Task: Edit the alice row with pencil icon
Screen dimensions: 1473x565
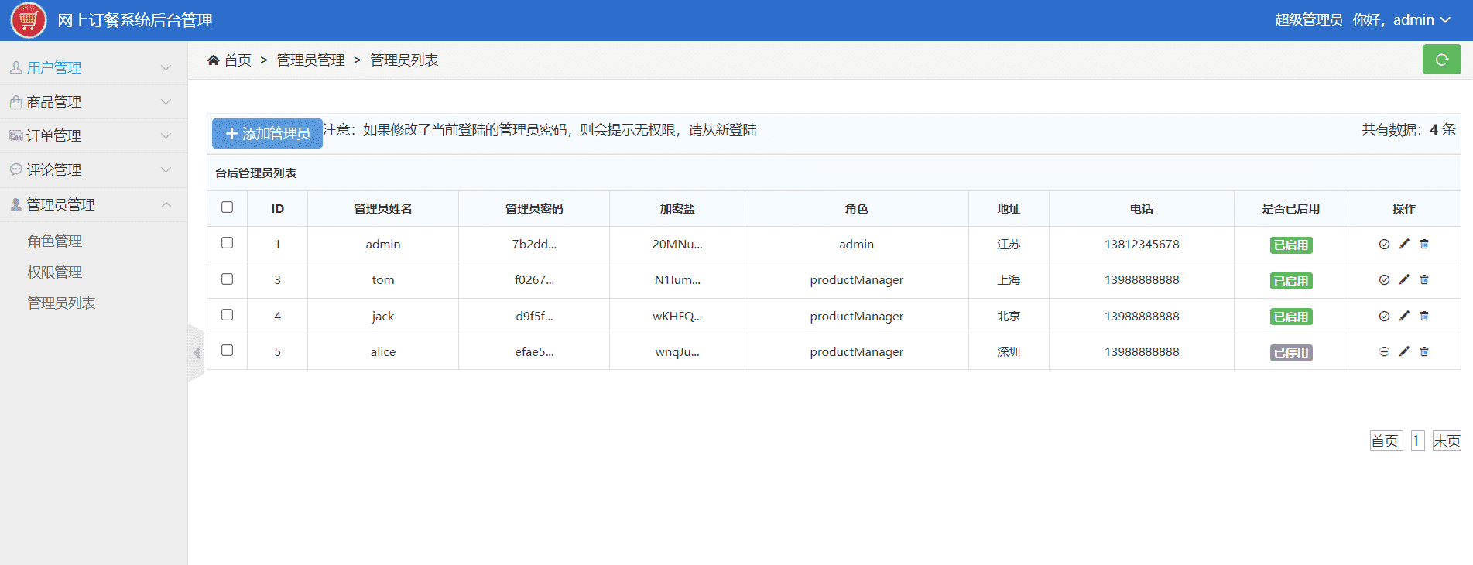Action: (1404, 351)
